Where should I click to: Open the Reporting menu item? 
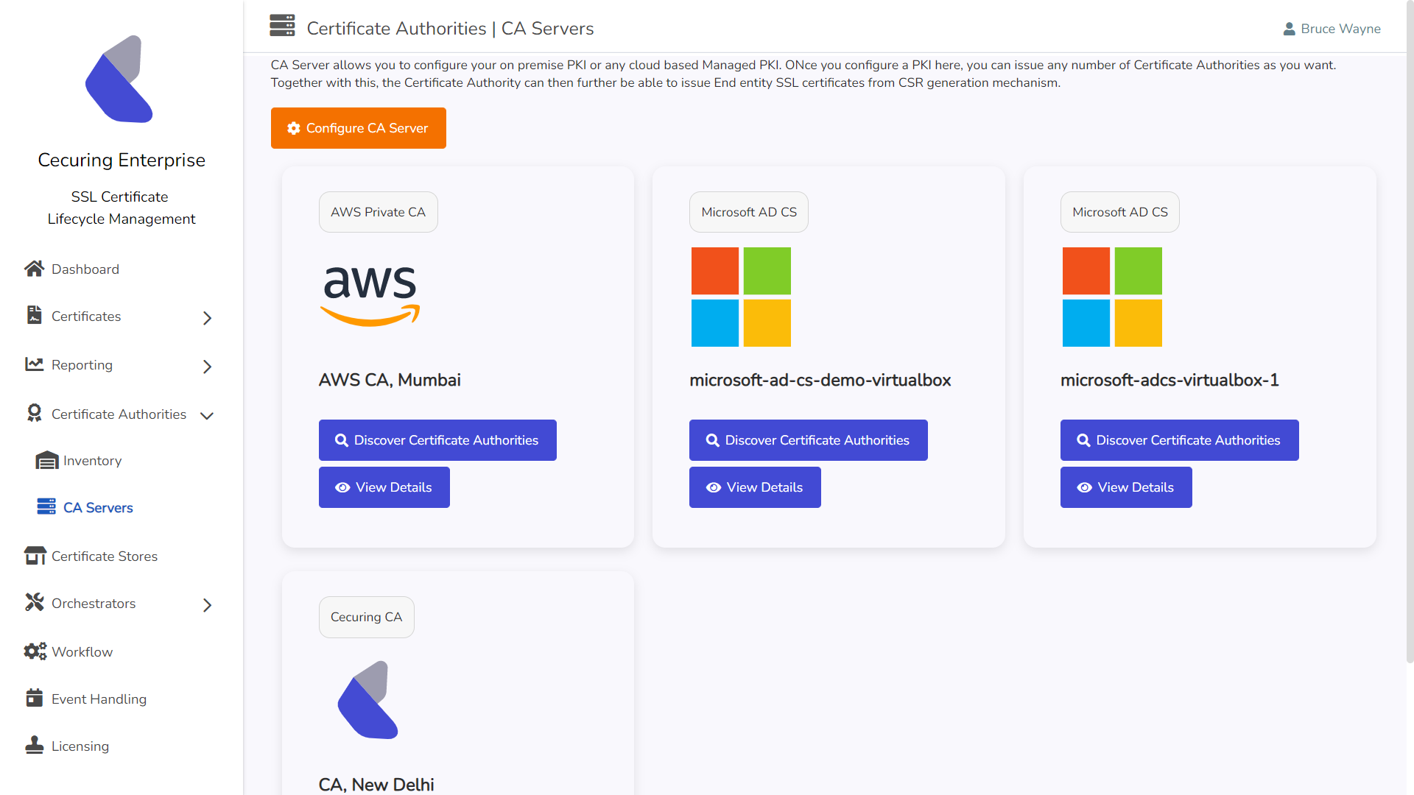(x=82, y=365)
